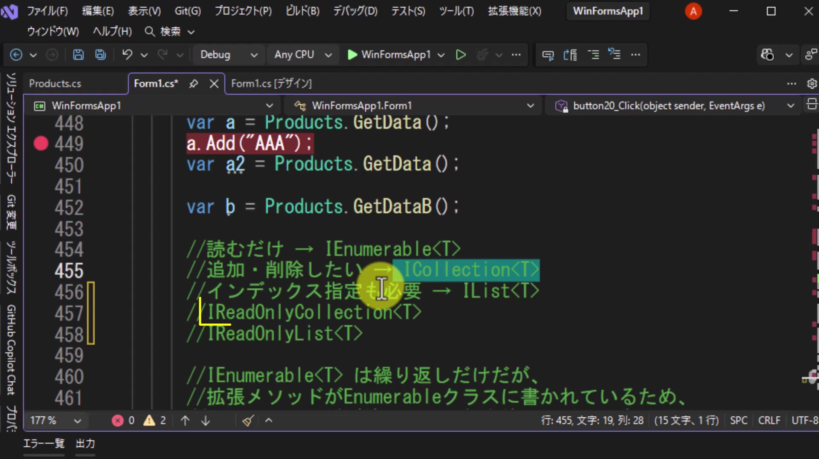Open the GitHub Copilot icon in the toolbar
819x459 pixels.
coord(767,55)
